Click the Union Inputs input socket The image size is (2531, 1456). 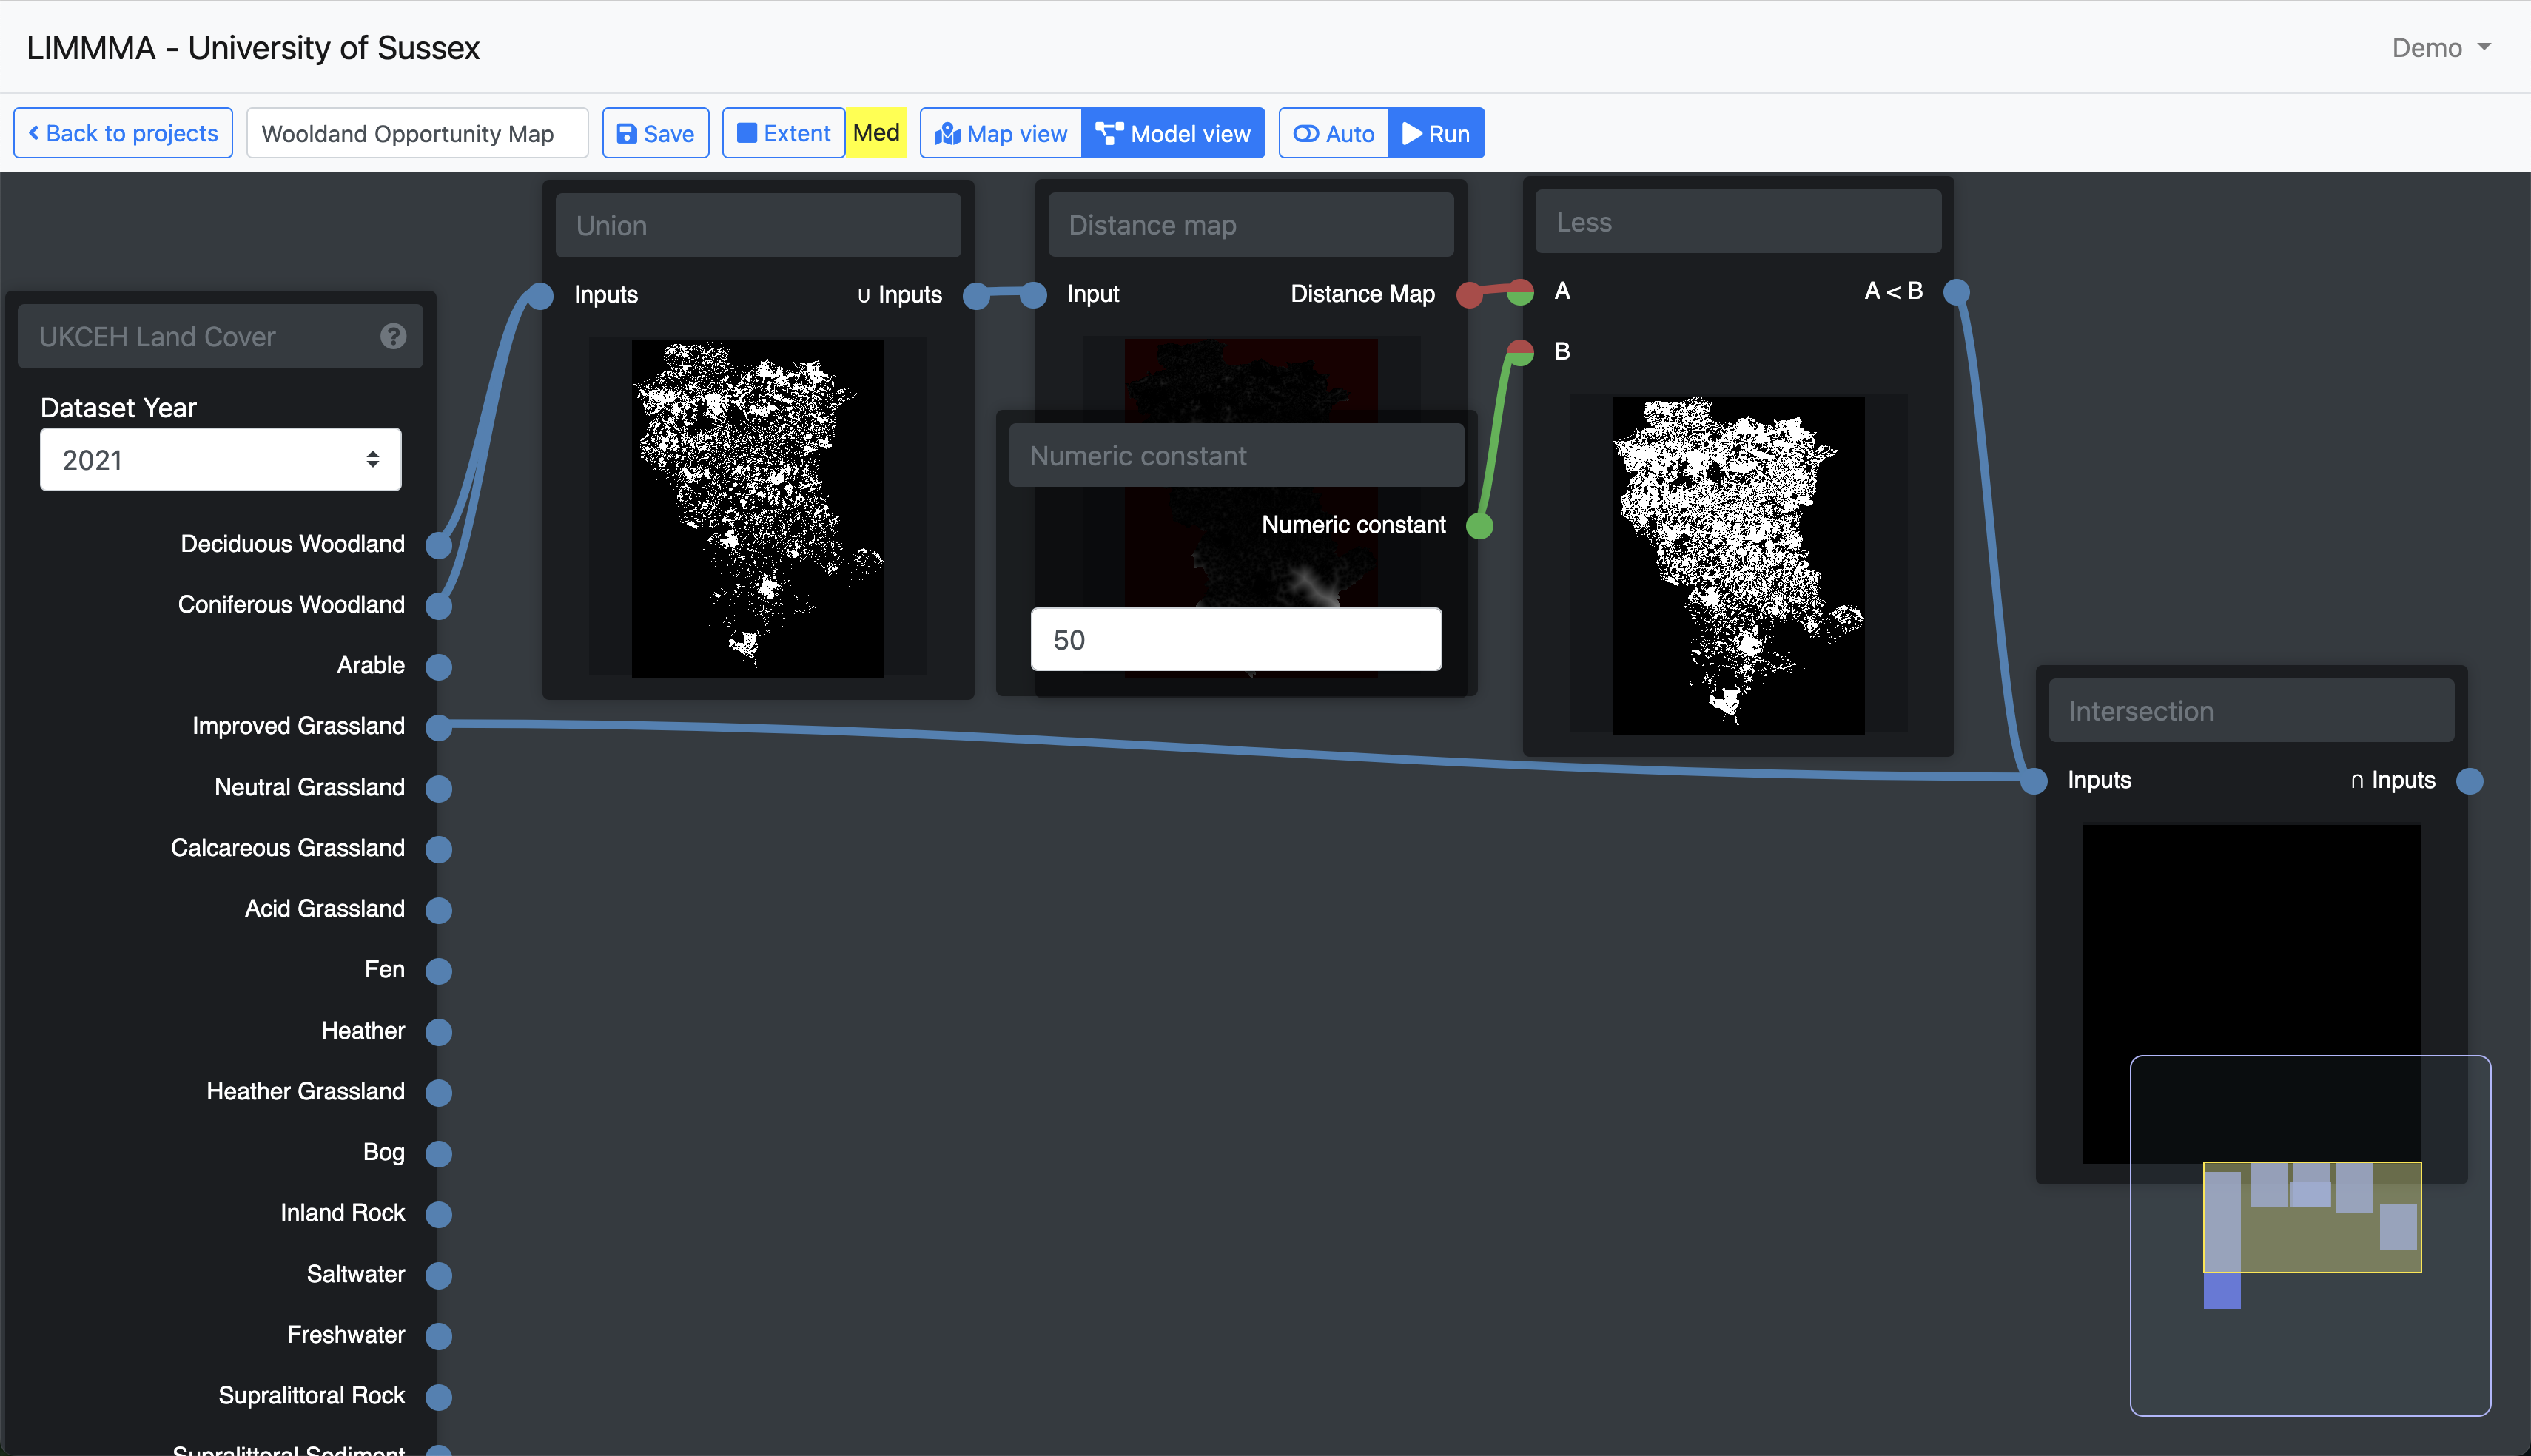(x=540, y=295)
